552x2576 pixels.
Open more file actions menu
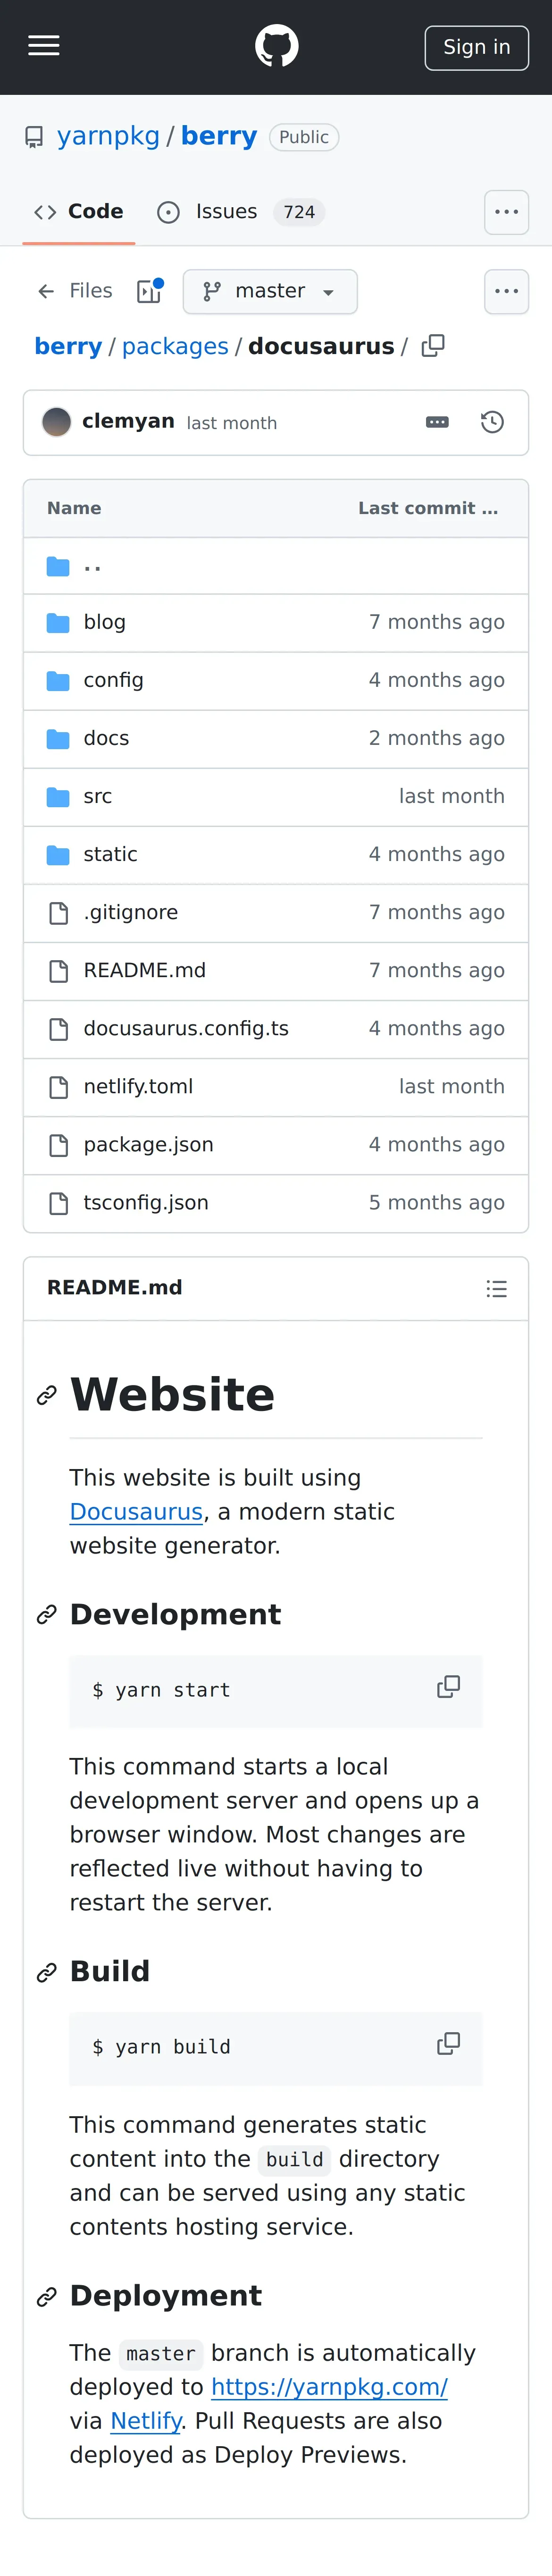506,291
